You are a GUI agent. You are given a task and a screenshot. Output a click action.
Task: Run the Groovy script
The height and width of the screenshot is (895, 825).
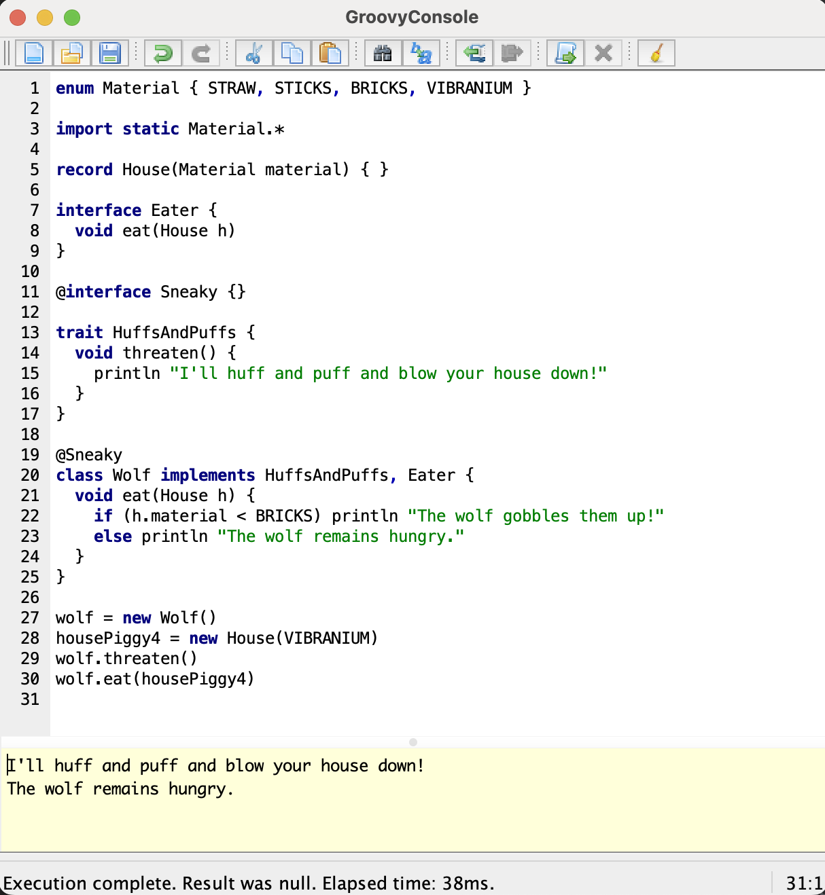tap(565, 53)
